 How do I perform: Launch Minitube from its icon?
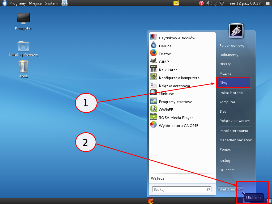[154, 93]
